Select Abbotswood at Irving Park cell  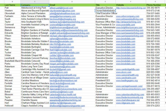click(35, 8)
